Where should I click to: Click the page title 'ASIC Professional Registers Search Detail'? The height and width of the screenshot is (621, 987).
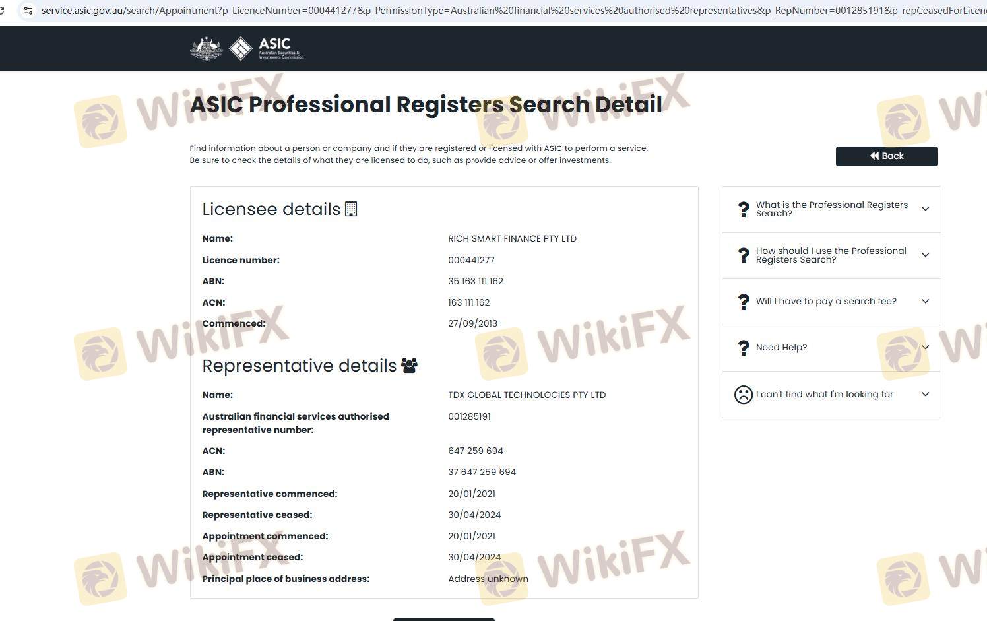pyautogui.click(x=426, y=104)
